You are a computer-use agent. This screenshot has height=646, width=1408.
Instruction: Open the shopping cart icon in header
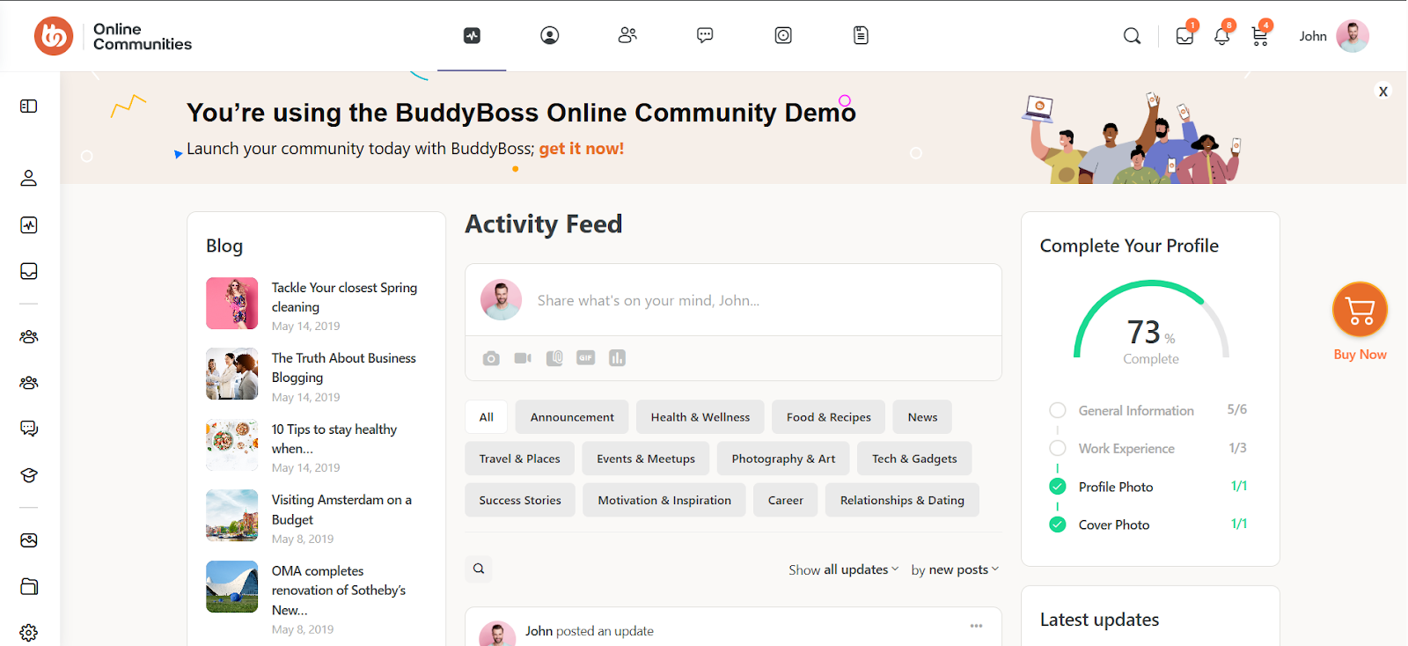point(1259,36)
